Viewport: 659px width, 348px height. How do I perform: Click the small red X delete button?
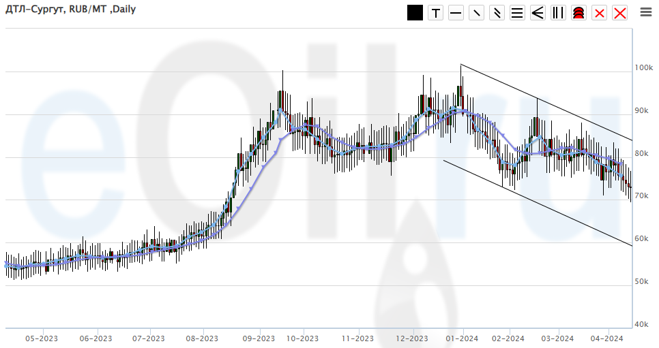coord(599,13)
